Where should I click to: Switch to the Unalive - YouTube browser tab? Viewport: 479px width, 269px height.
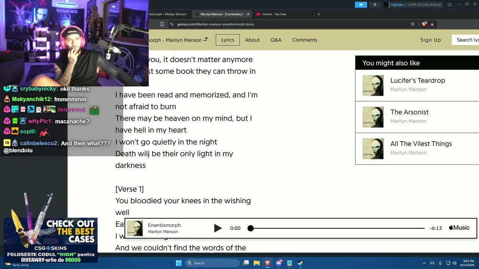pos(274,14)
